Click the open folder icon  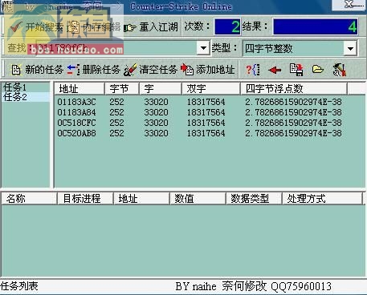click(x=318, y=70)
